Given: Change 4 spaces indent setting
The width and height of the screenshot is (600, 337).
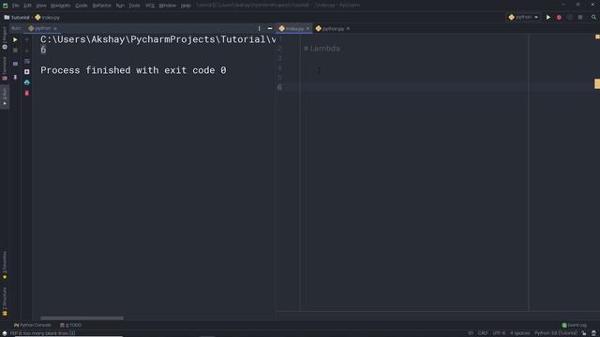Looking at the screenshot, I should (x=520, y=333).
